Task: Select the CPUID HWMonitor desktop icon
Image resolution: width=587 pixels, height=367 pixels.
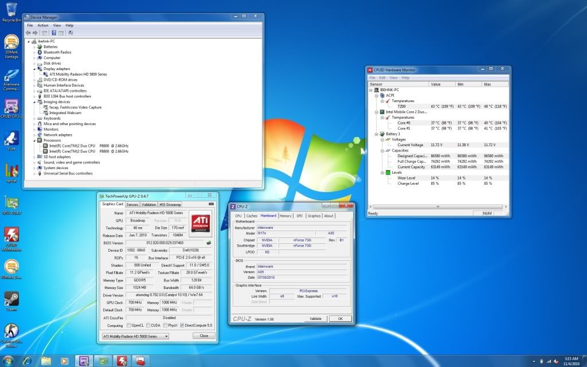Action: click(x=11, y=239)
